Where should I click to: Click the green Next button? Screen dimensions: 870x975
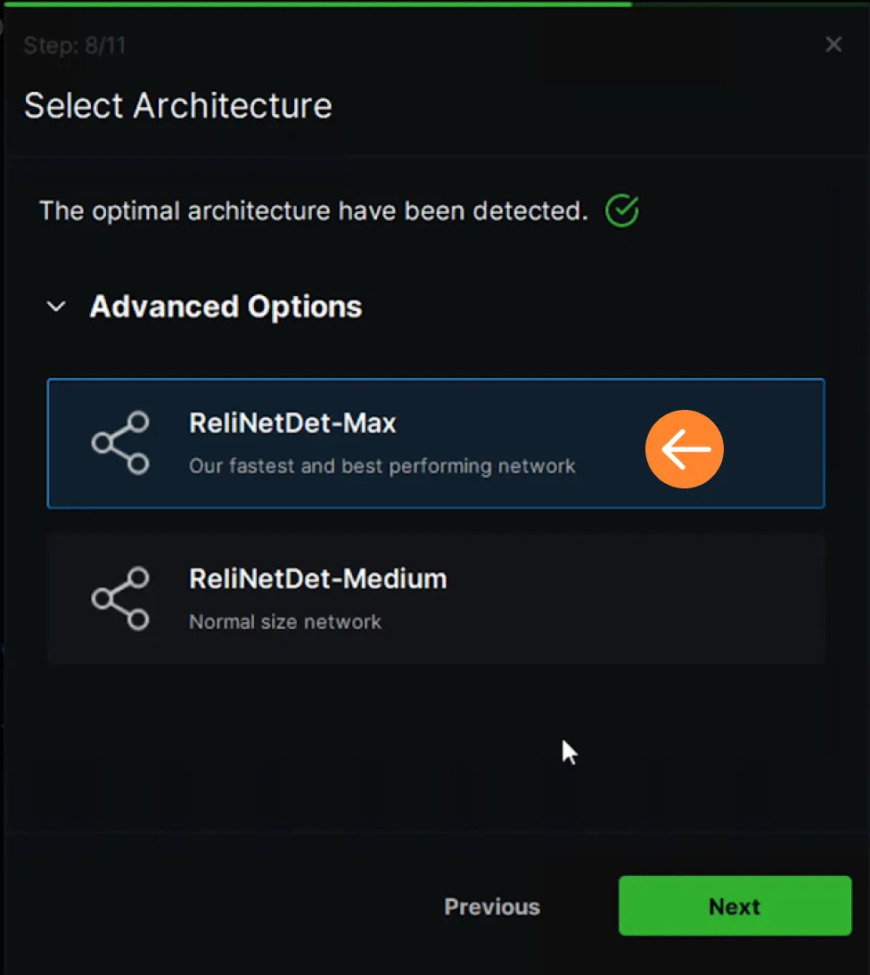tap(735, 906)
